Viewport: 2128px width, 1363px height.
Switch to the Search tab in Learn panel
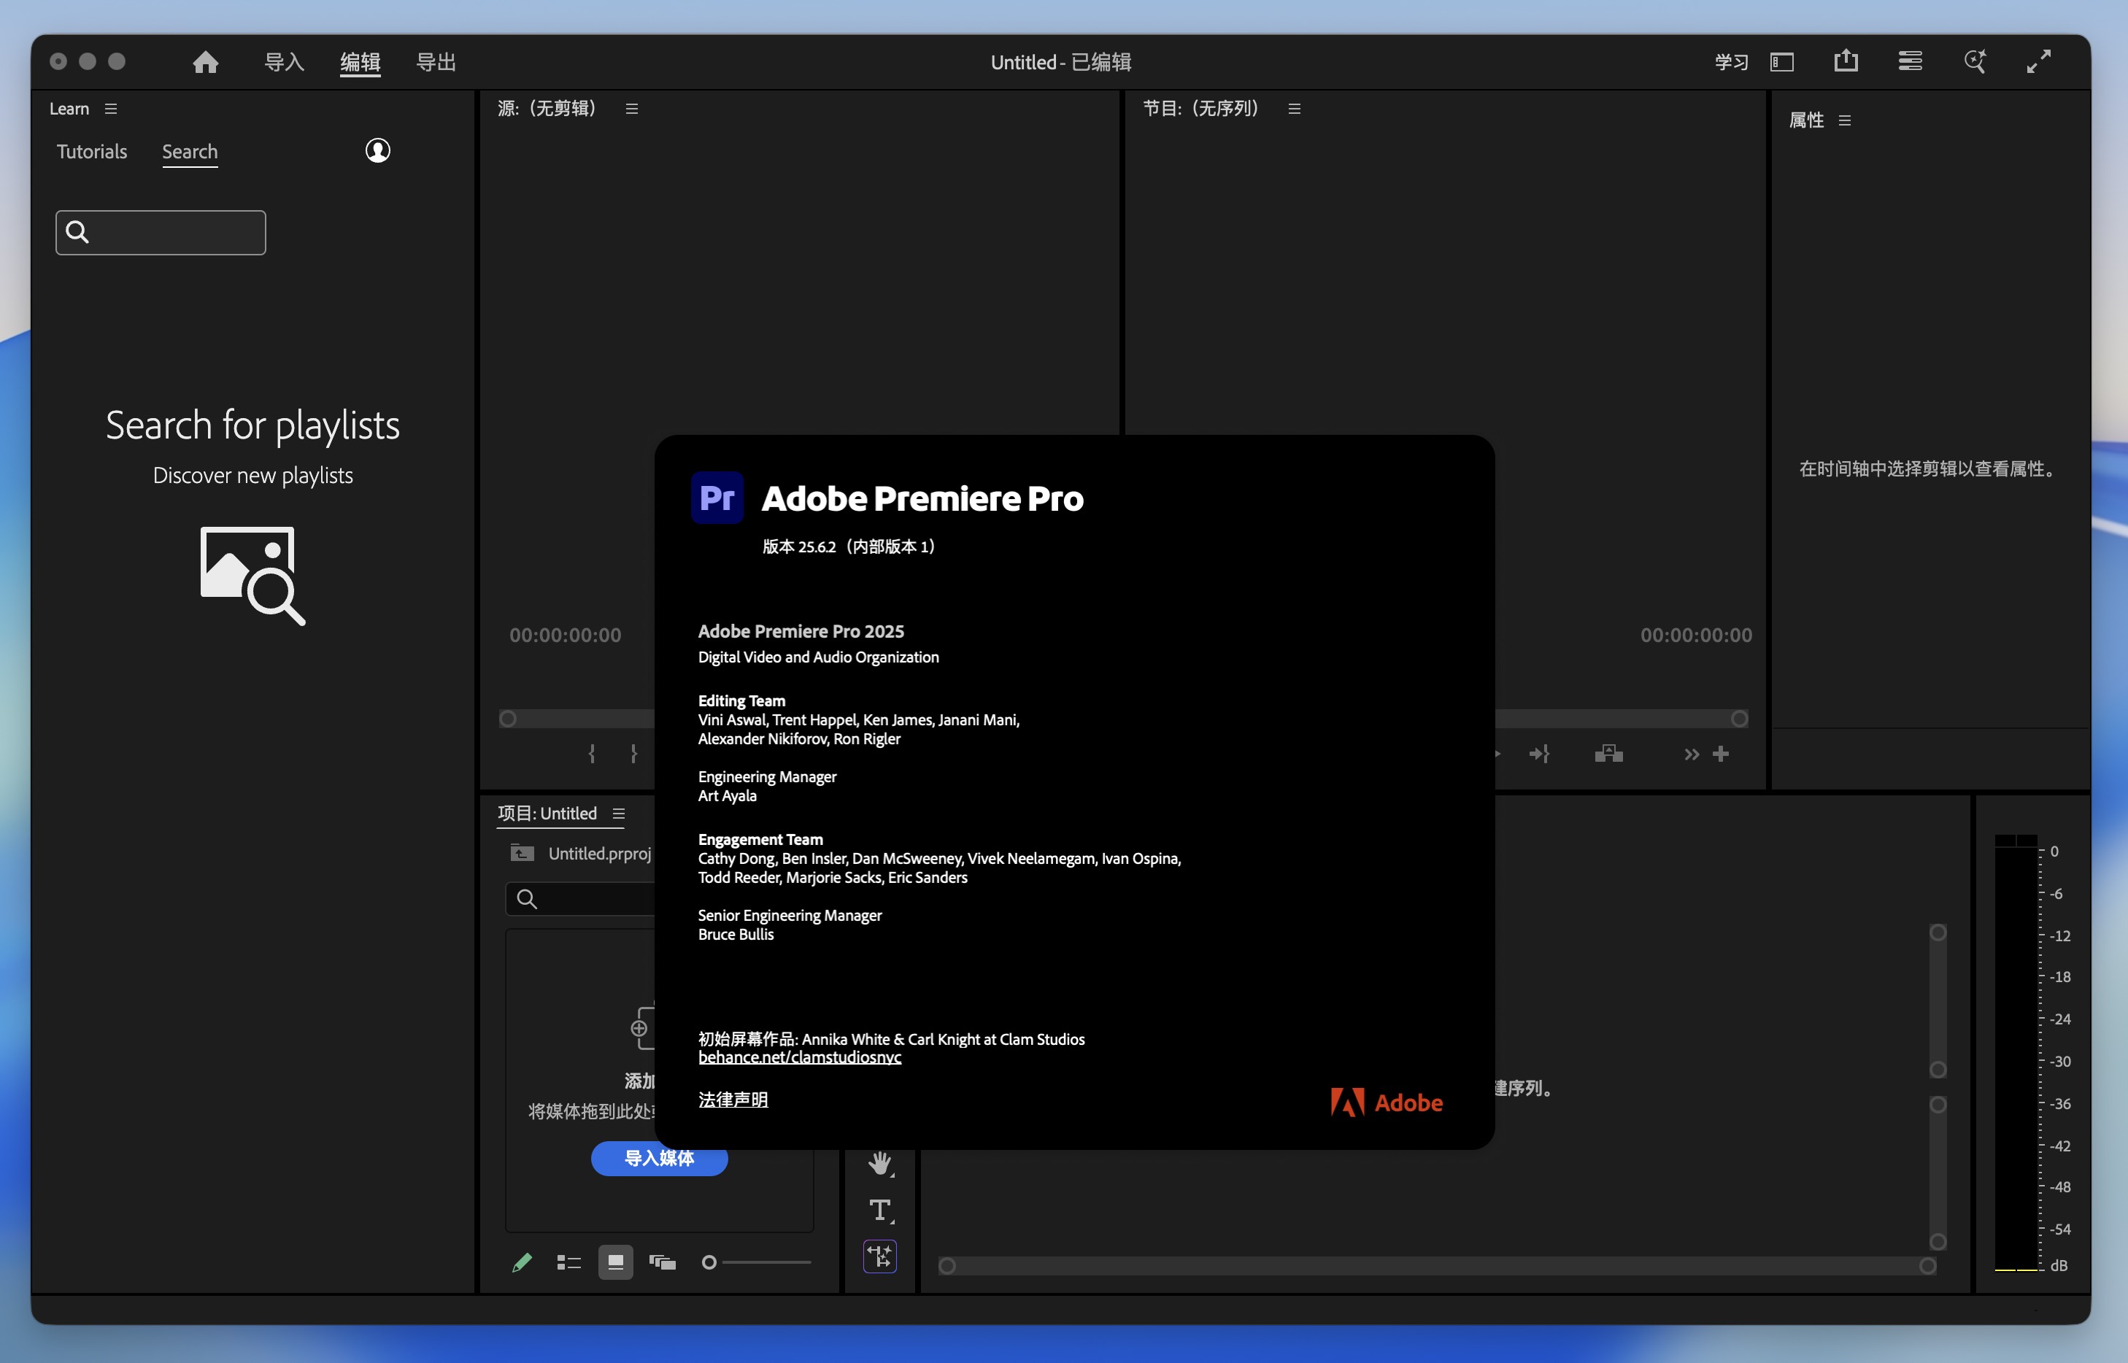click(x=190, y=151)
